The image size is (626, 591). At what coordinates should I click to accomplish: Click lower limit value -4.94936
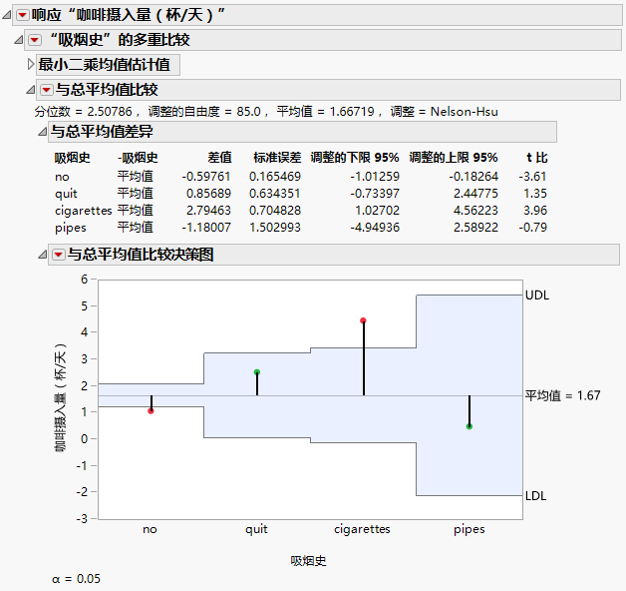coord(375,228)
